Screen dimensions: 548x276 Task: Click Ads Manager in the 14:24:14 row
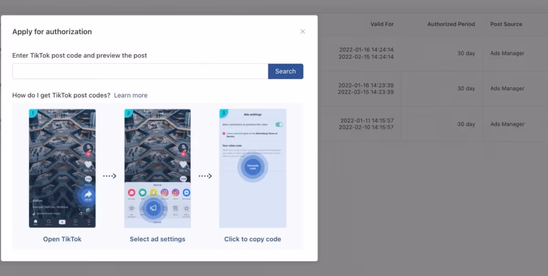pos(507,53)
